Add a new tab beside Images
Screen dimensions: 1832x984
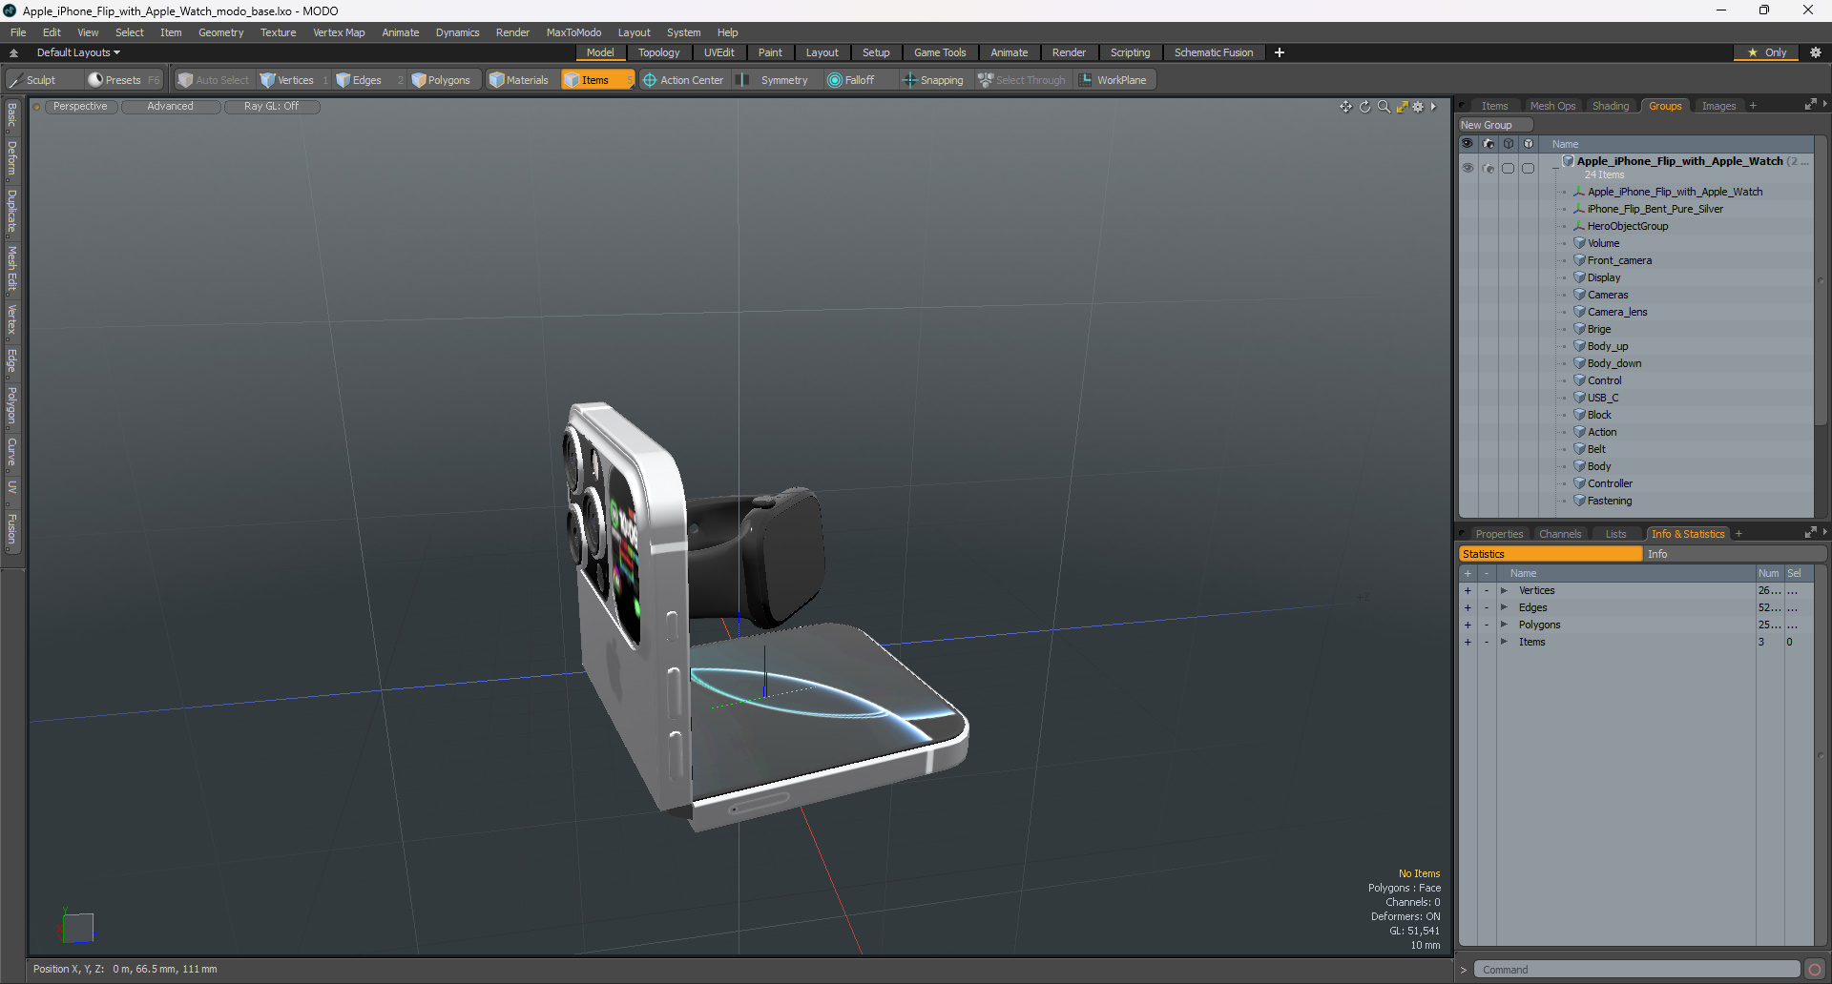(1753, 106)
